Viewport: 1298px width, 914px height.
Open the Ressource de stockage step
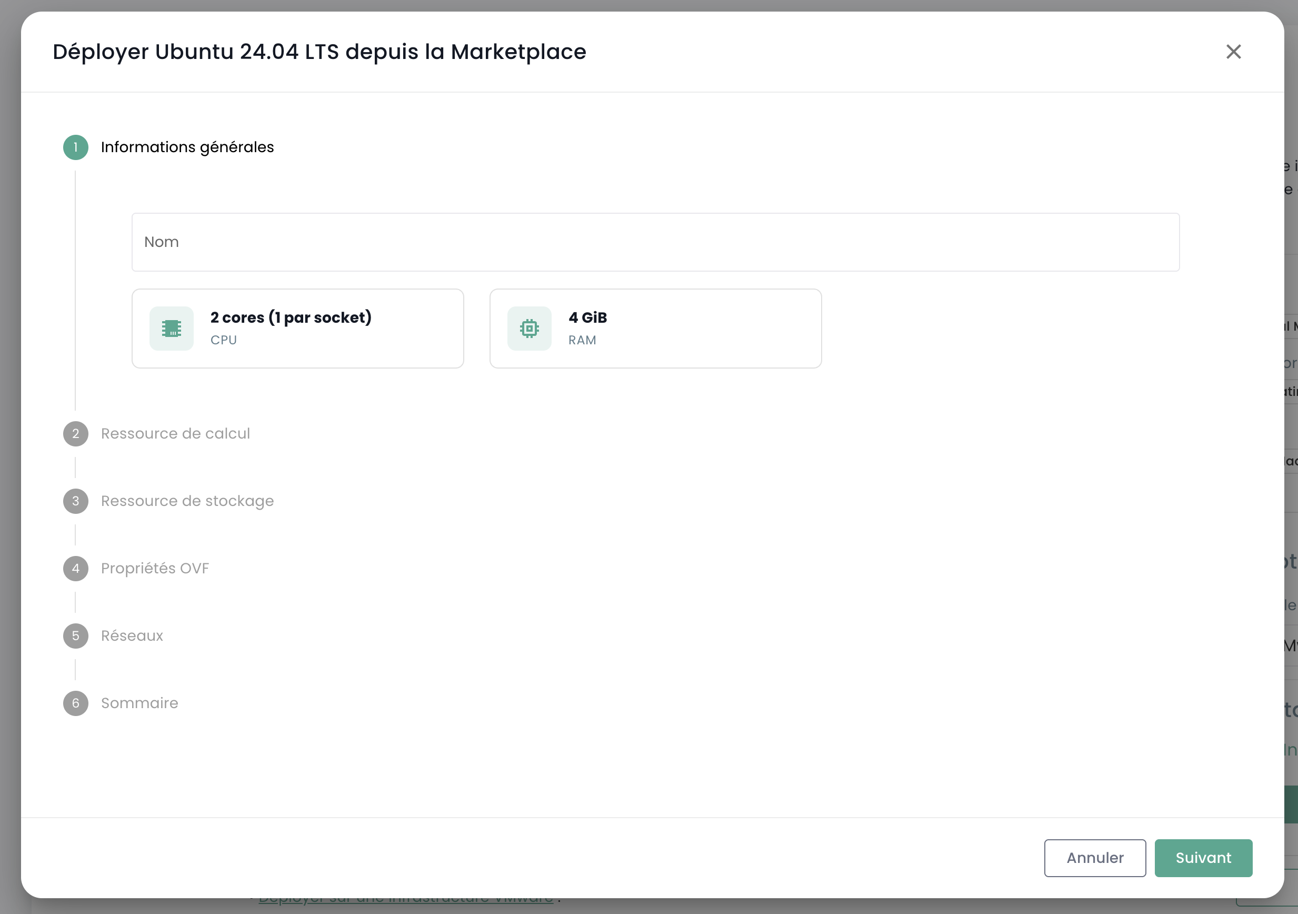(187, 501)
